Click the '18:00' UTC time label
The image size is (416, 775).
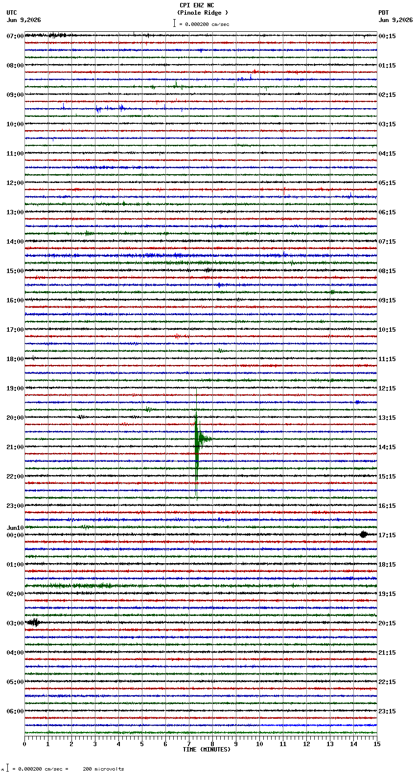coord(15,359)
